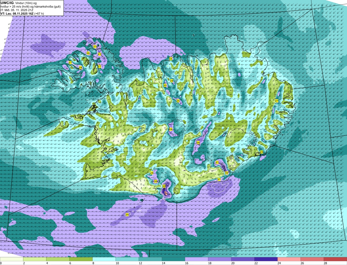Click the 25 gust marker over the southern sea
Image resolution: width=347 pixels, height=265 pixels.
[127, 215]
